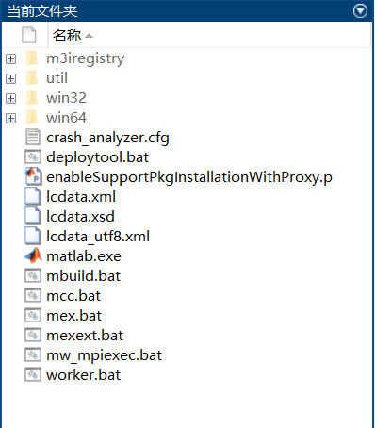Select the win64 folder icon

pyautogui.click(x=32, y=118)
